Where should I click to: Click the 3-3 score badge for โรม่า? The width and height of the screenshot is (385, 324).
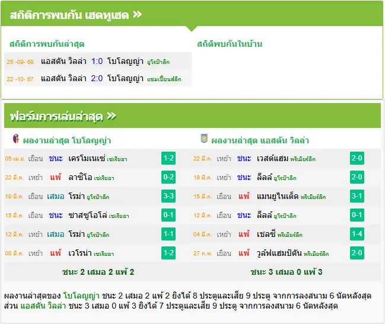coord(168,196)
